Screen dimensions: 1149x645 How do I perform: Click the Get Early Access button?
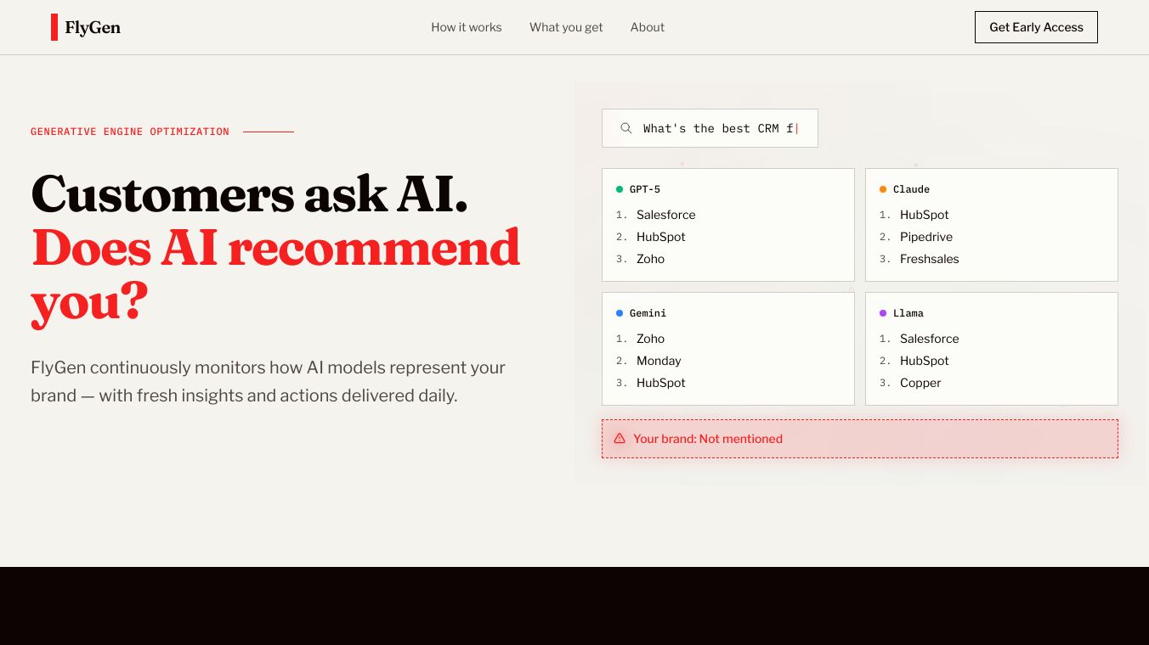pos(1036,27)
